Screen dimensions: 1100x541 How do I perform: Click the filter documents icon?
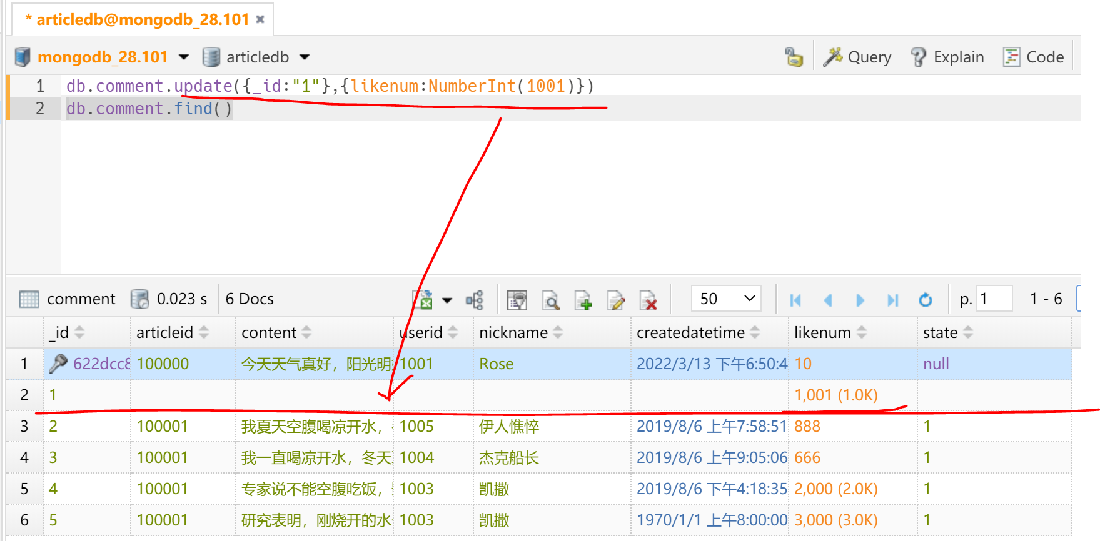pyautogui.click(x=517, y=300)
